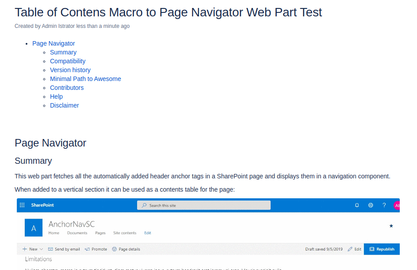
Task: Open the settings gear icon in SharePoint header
Action: coord(371,205)
